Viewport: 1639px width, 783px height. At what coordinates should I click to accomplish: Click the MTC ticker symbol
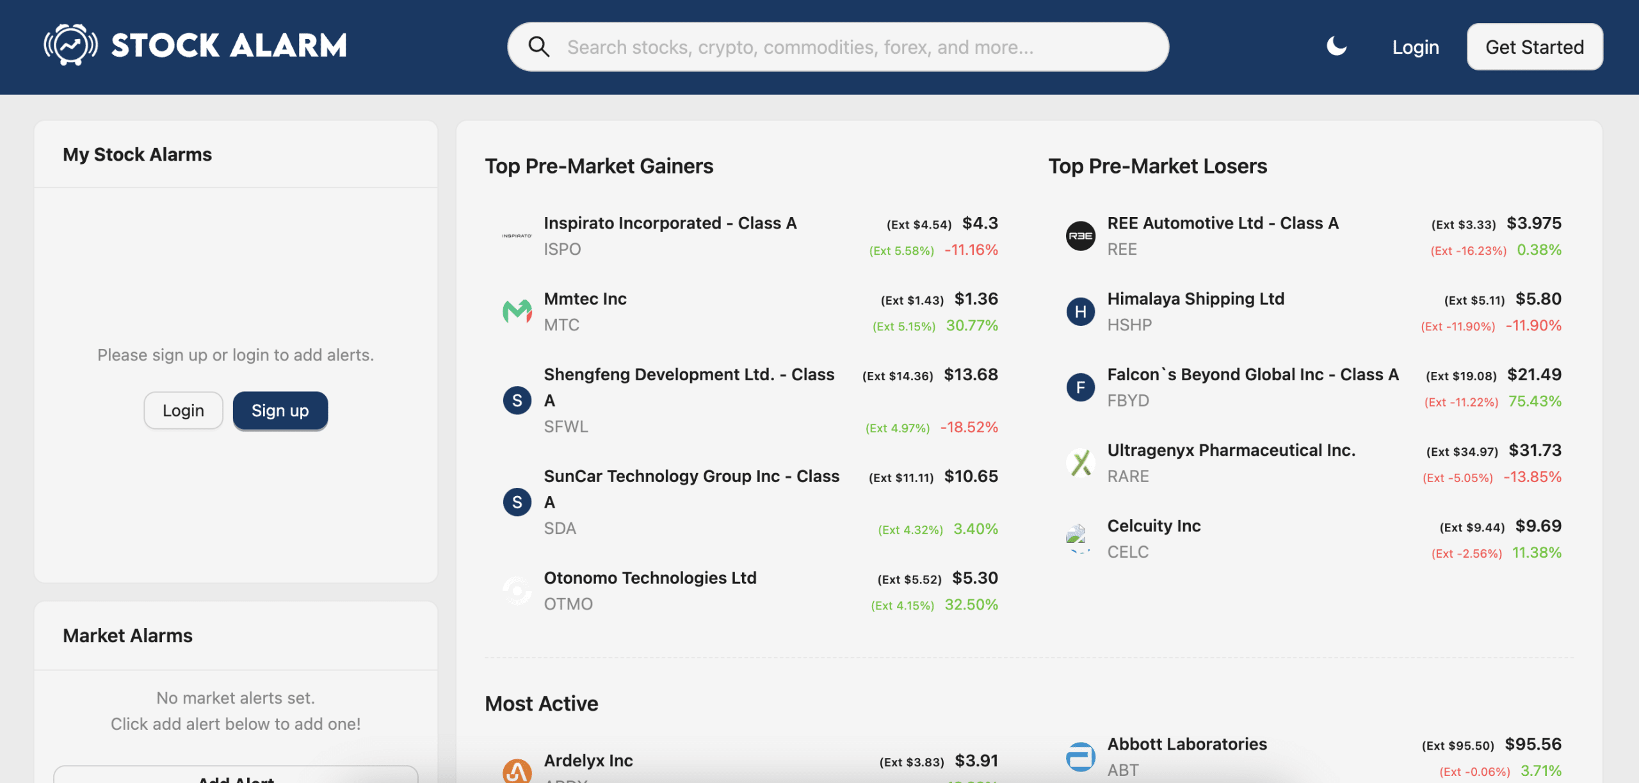coord(561,325)
